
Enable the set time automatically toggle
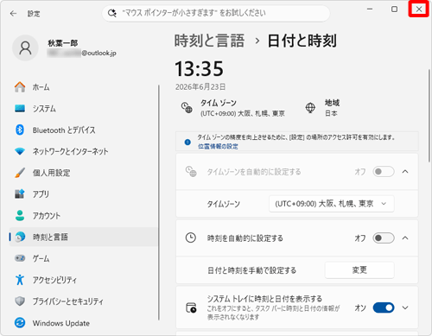[384, 238]
